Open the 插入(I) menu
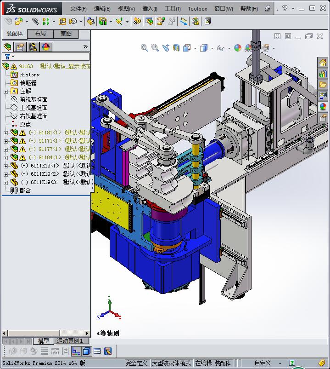 tap(150, 9)
